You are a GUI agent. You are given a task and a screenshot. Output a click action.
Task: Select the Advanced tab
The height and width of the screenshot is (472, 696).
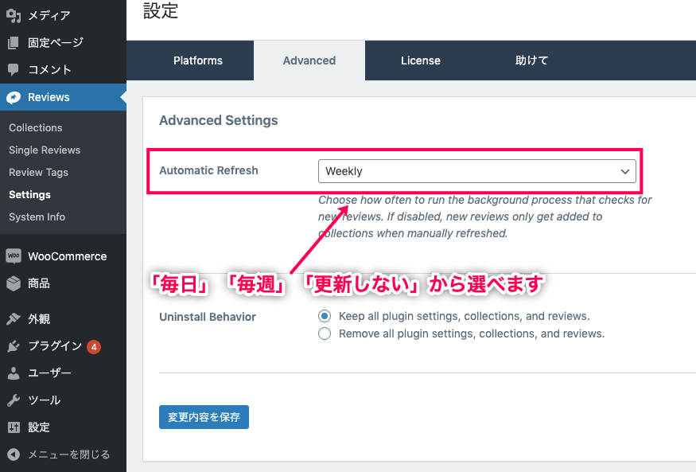point(309,60)
